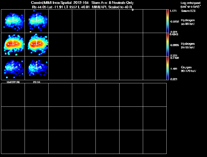This screenshot has height=157, width=207.
Task: Click the 'Log cnts/quad' units label
Action: (x=190, y=3)
